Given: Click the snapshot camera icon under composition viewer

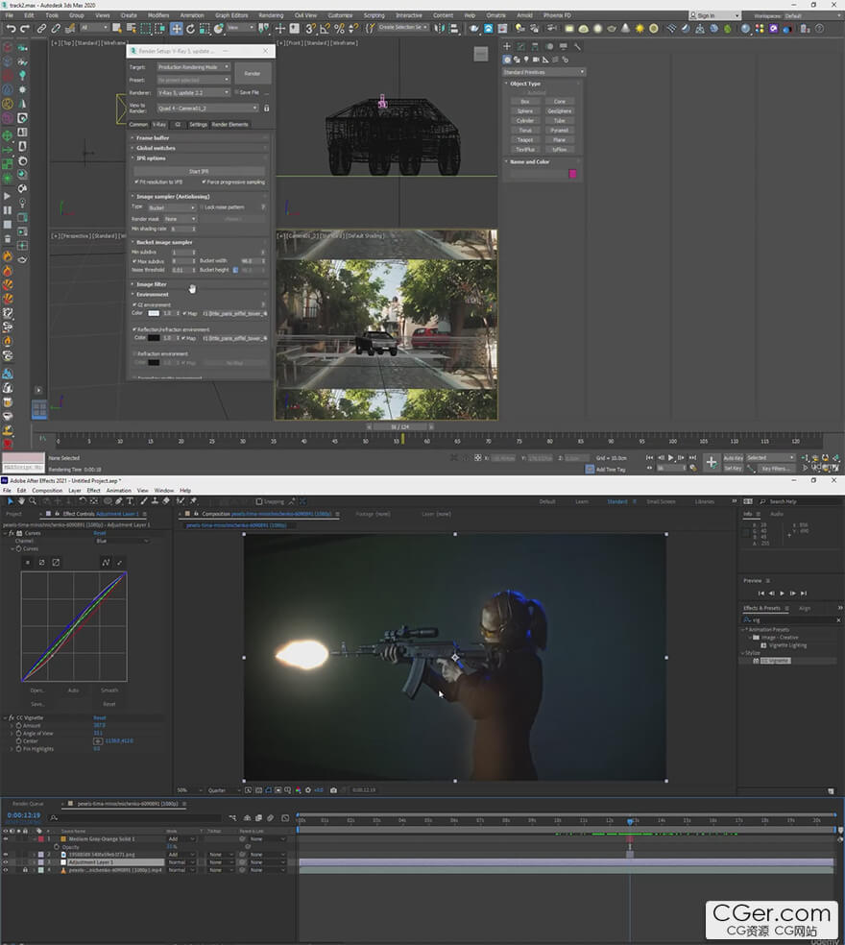Looking at the screenshot, I should (x=333, y=790).
